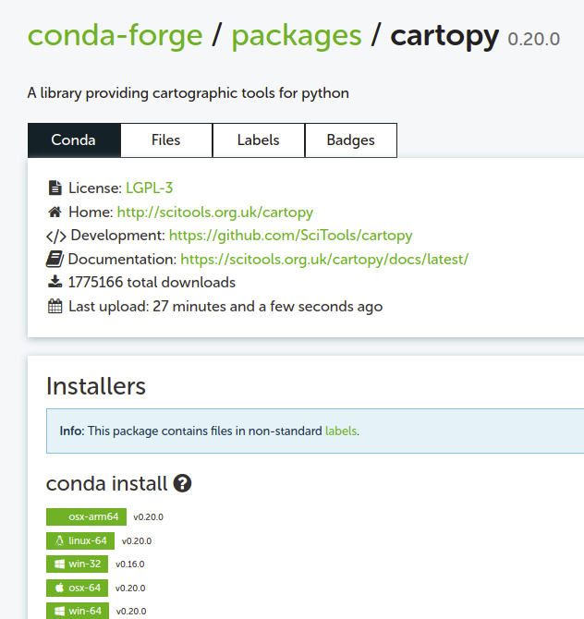Switch to the Files tab
This screenshot has width=584, height=619.
tap(166, 140)
